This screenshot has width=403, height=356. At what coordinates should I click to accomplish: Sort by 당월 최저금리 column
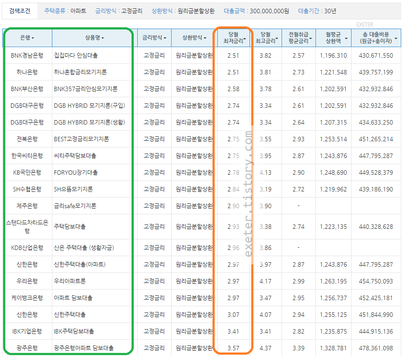click(x=234, y=38)
